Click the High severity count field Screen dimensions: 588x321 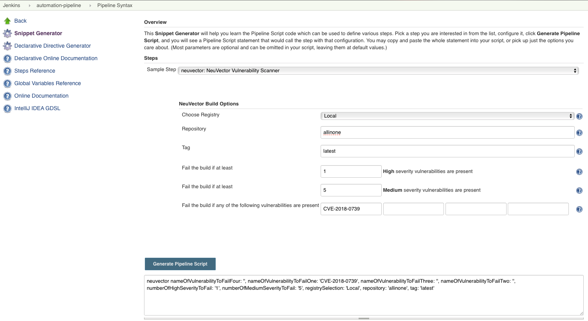point(351,171)
